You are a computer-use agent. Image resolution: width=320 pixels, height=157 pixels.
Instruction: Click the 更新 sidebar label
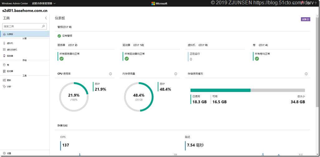[x=9, y=80]
